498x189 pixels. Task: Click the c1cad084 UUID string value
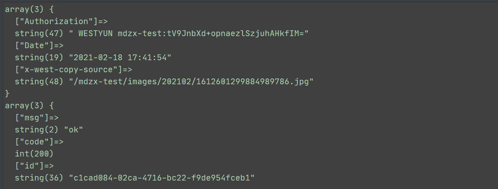[161, 178]
